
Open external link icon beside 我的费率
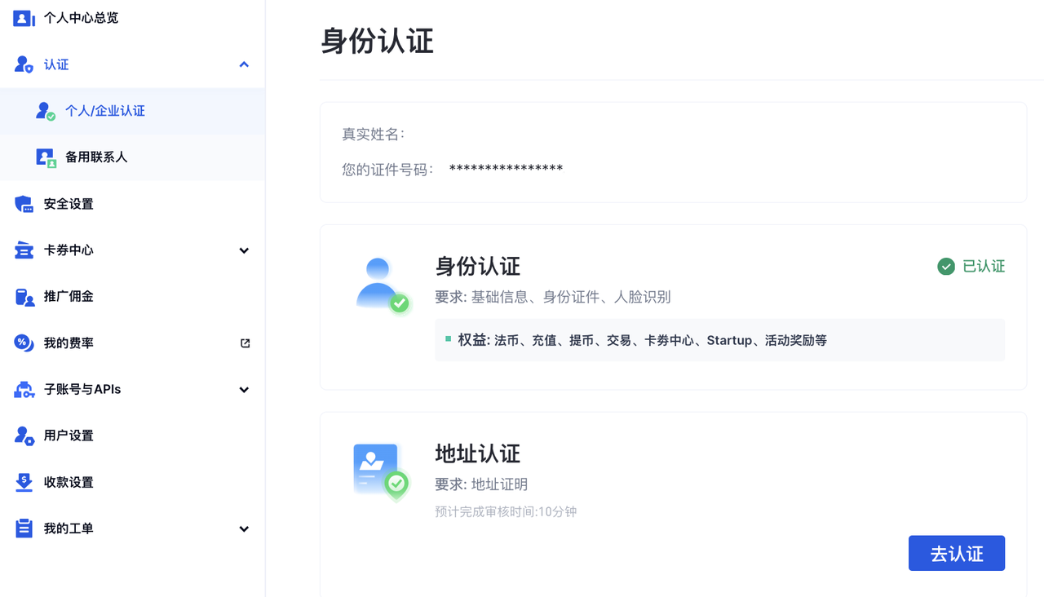[245, 343]
